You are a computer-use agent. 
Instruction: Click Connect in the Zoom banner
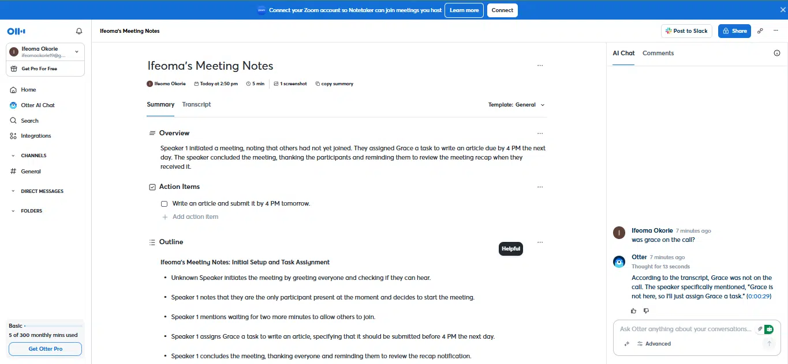502,10
